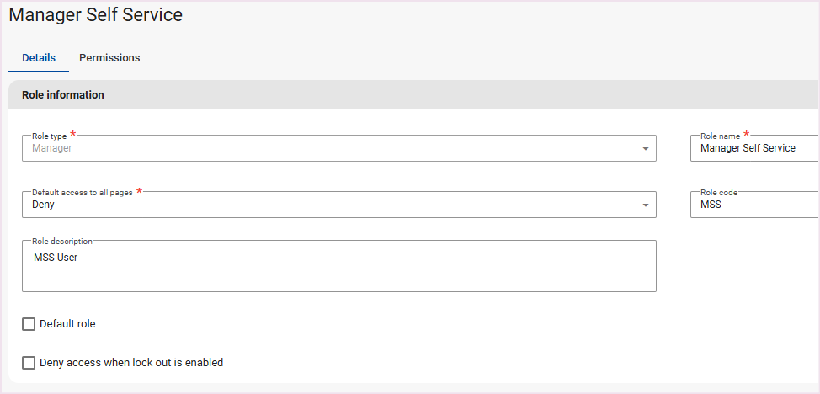Tick the lock out deny access checkbox
820x394 pixels.
[29, 363]
